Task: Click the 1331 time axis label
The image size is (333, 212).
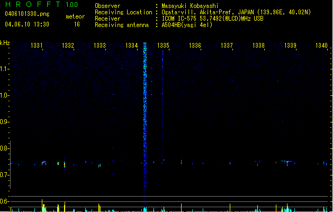Action: tap(37, 46)
